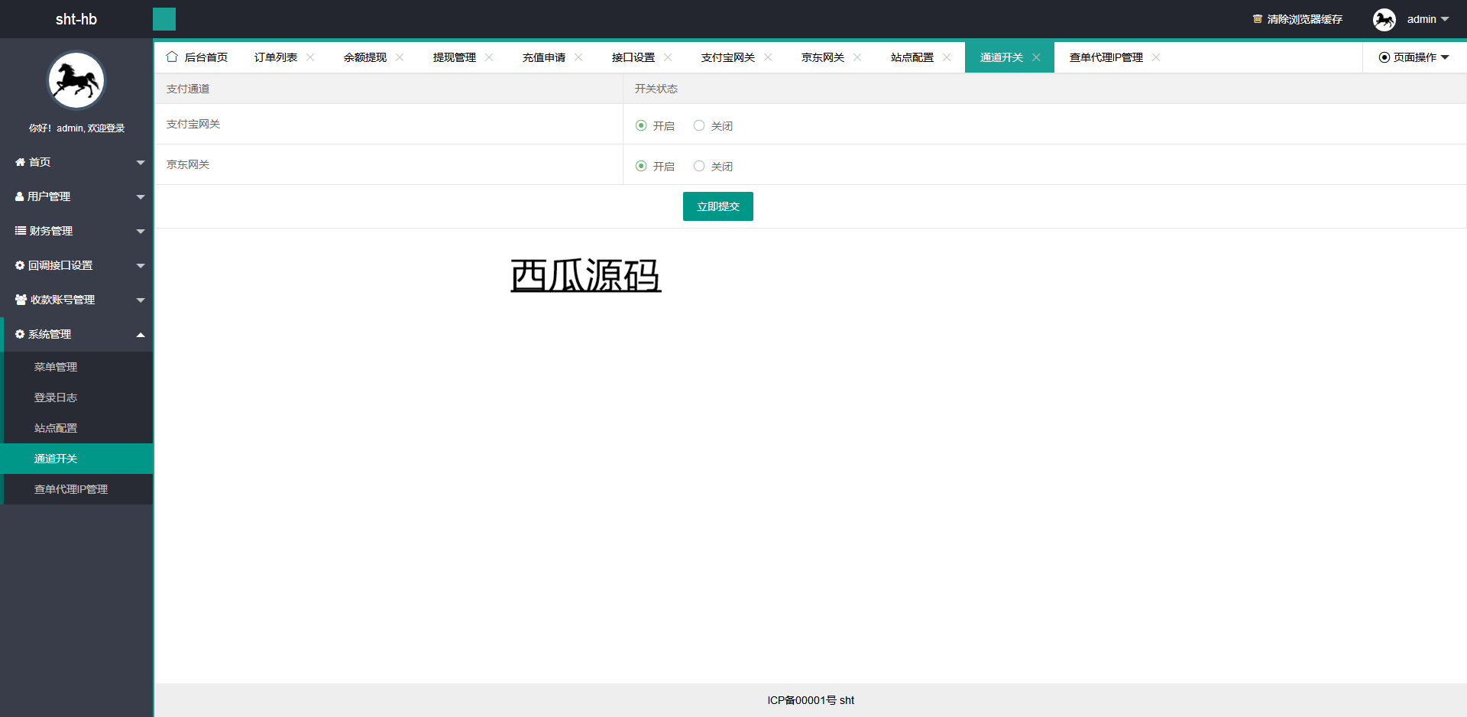Click the 西瓜源码 underlined link
Screen dimensions: 1467x717
pyautogui.click(x=586, y=275)
